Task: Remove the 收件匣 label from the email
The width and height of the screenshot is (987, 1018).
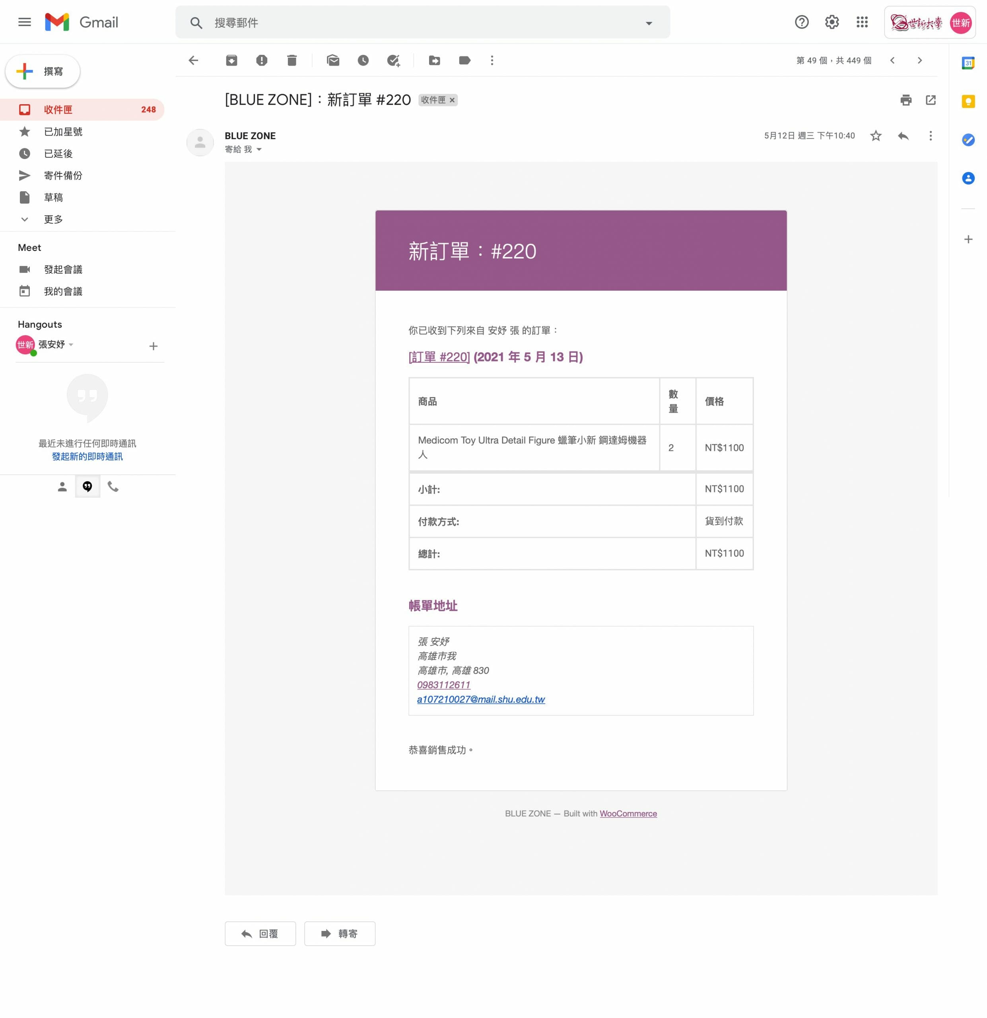Action: 452,100
